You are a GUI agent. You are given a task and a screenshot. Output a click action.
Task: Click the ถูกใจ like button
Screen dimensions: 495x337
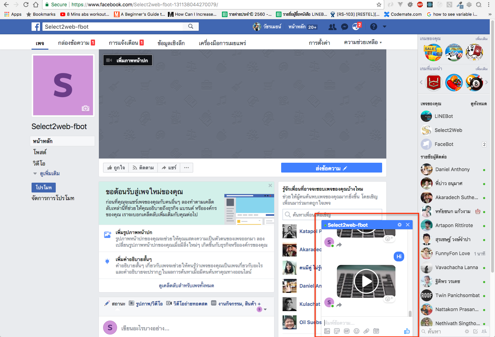pyautogui.click(x=116, y=168)
